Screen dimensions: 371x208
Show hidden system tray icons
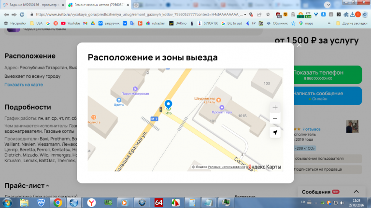(x=316, y=203)
